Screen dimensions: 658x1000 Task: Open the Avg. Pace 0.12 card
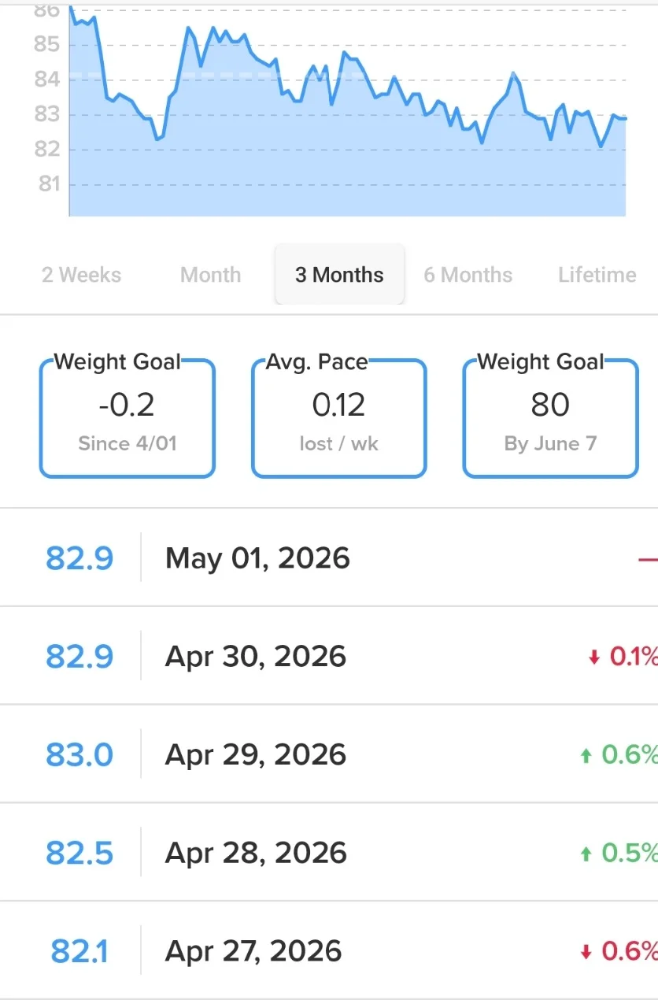pyautogui.click(x=338, y=417)
